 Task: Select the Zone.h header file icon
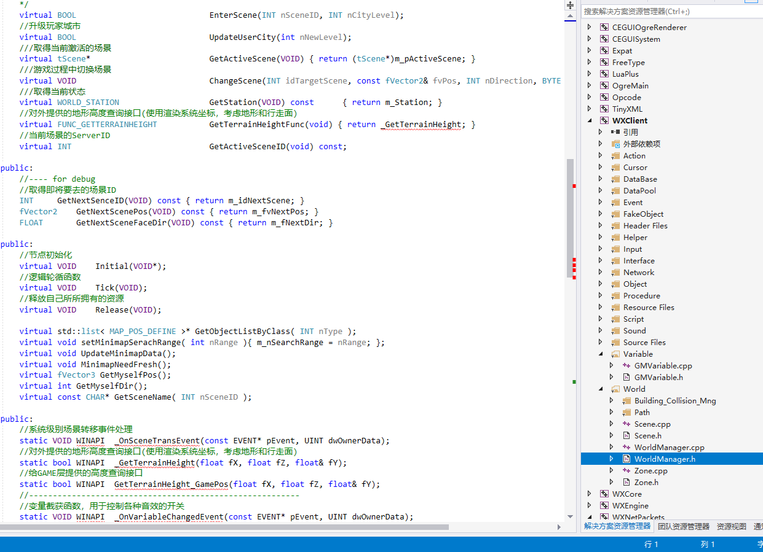[x=627, y=483]
